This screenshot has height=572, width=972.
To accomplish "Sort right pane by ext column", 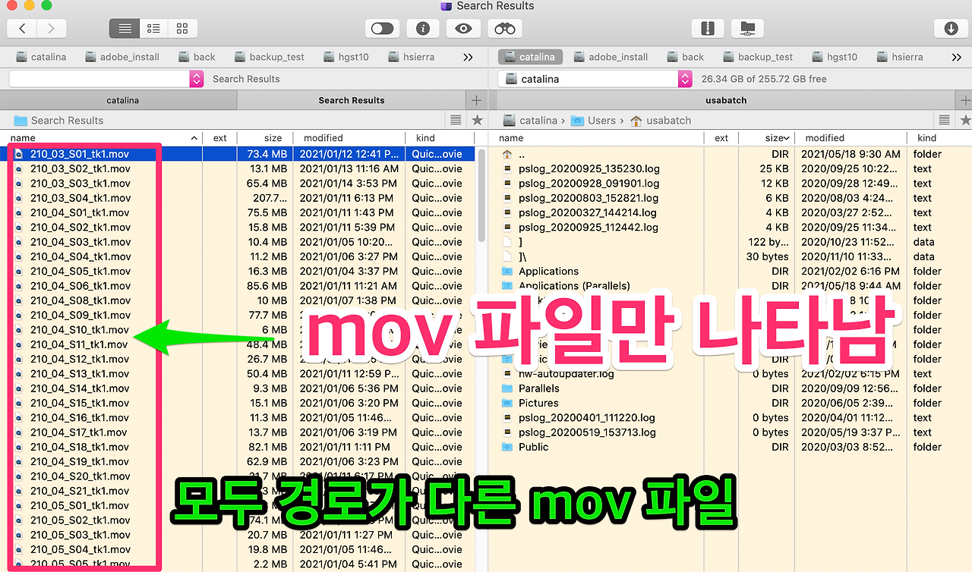I will point(721,138).
